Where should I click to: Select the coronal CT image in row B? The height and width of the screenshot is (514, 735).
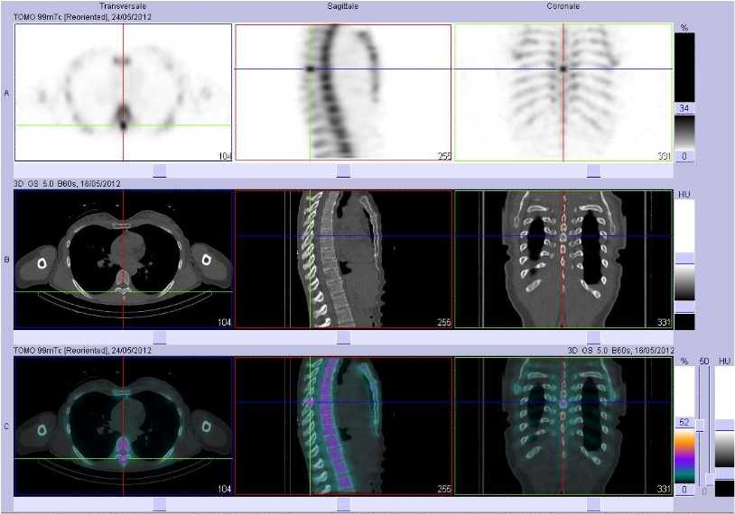coord(563,260)
